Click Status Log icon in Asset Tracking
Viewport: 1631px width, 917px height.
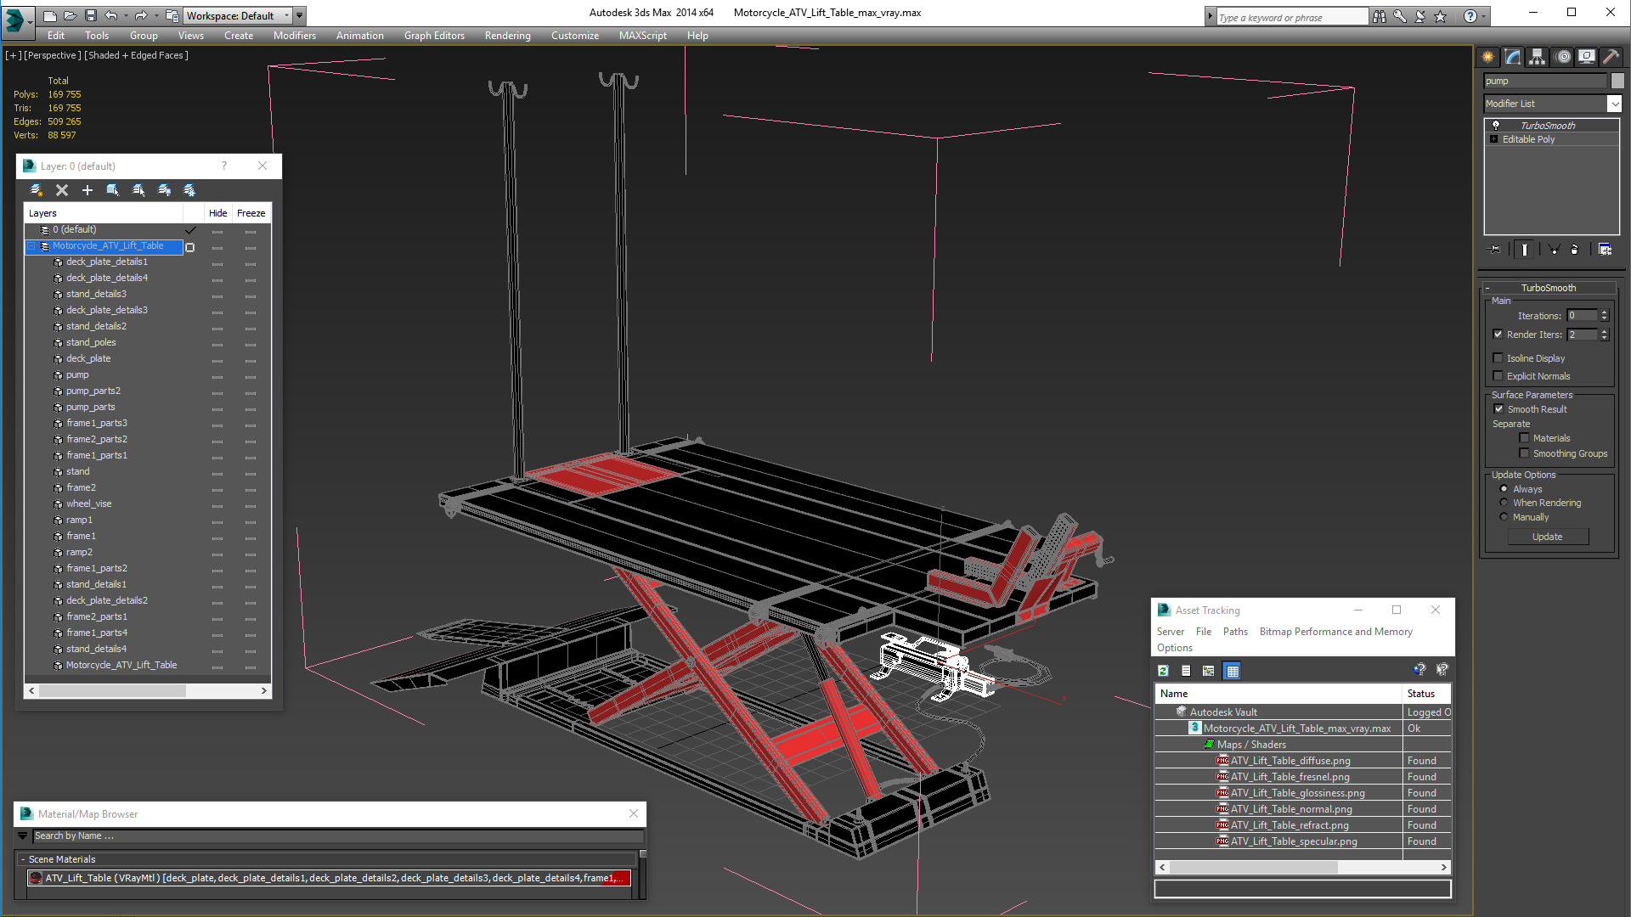[1186, 671]
